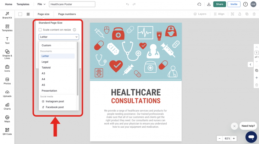Select A4 from the page size list
The image size is (259, 144).
[43, 79]
